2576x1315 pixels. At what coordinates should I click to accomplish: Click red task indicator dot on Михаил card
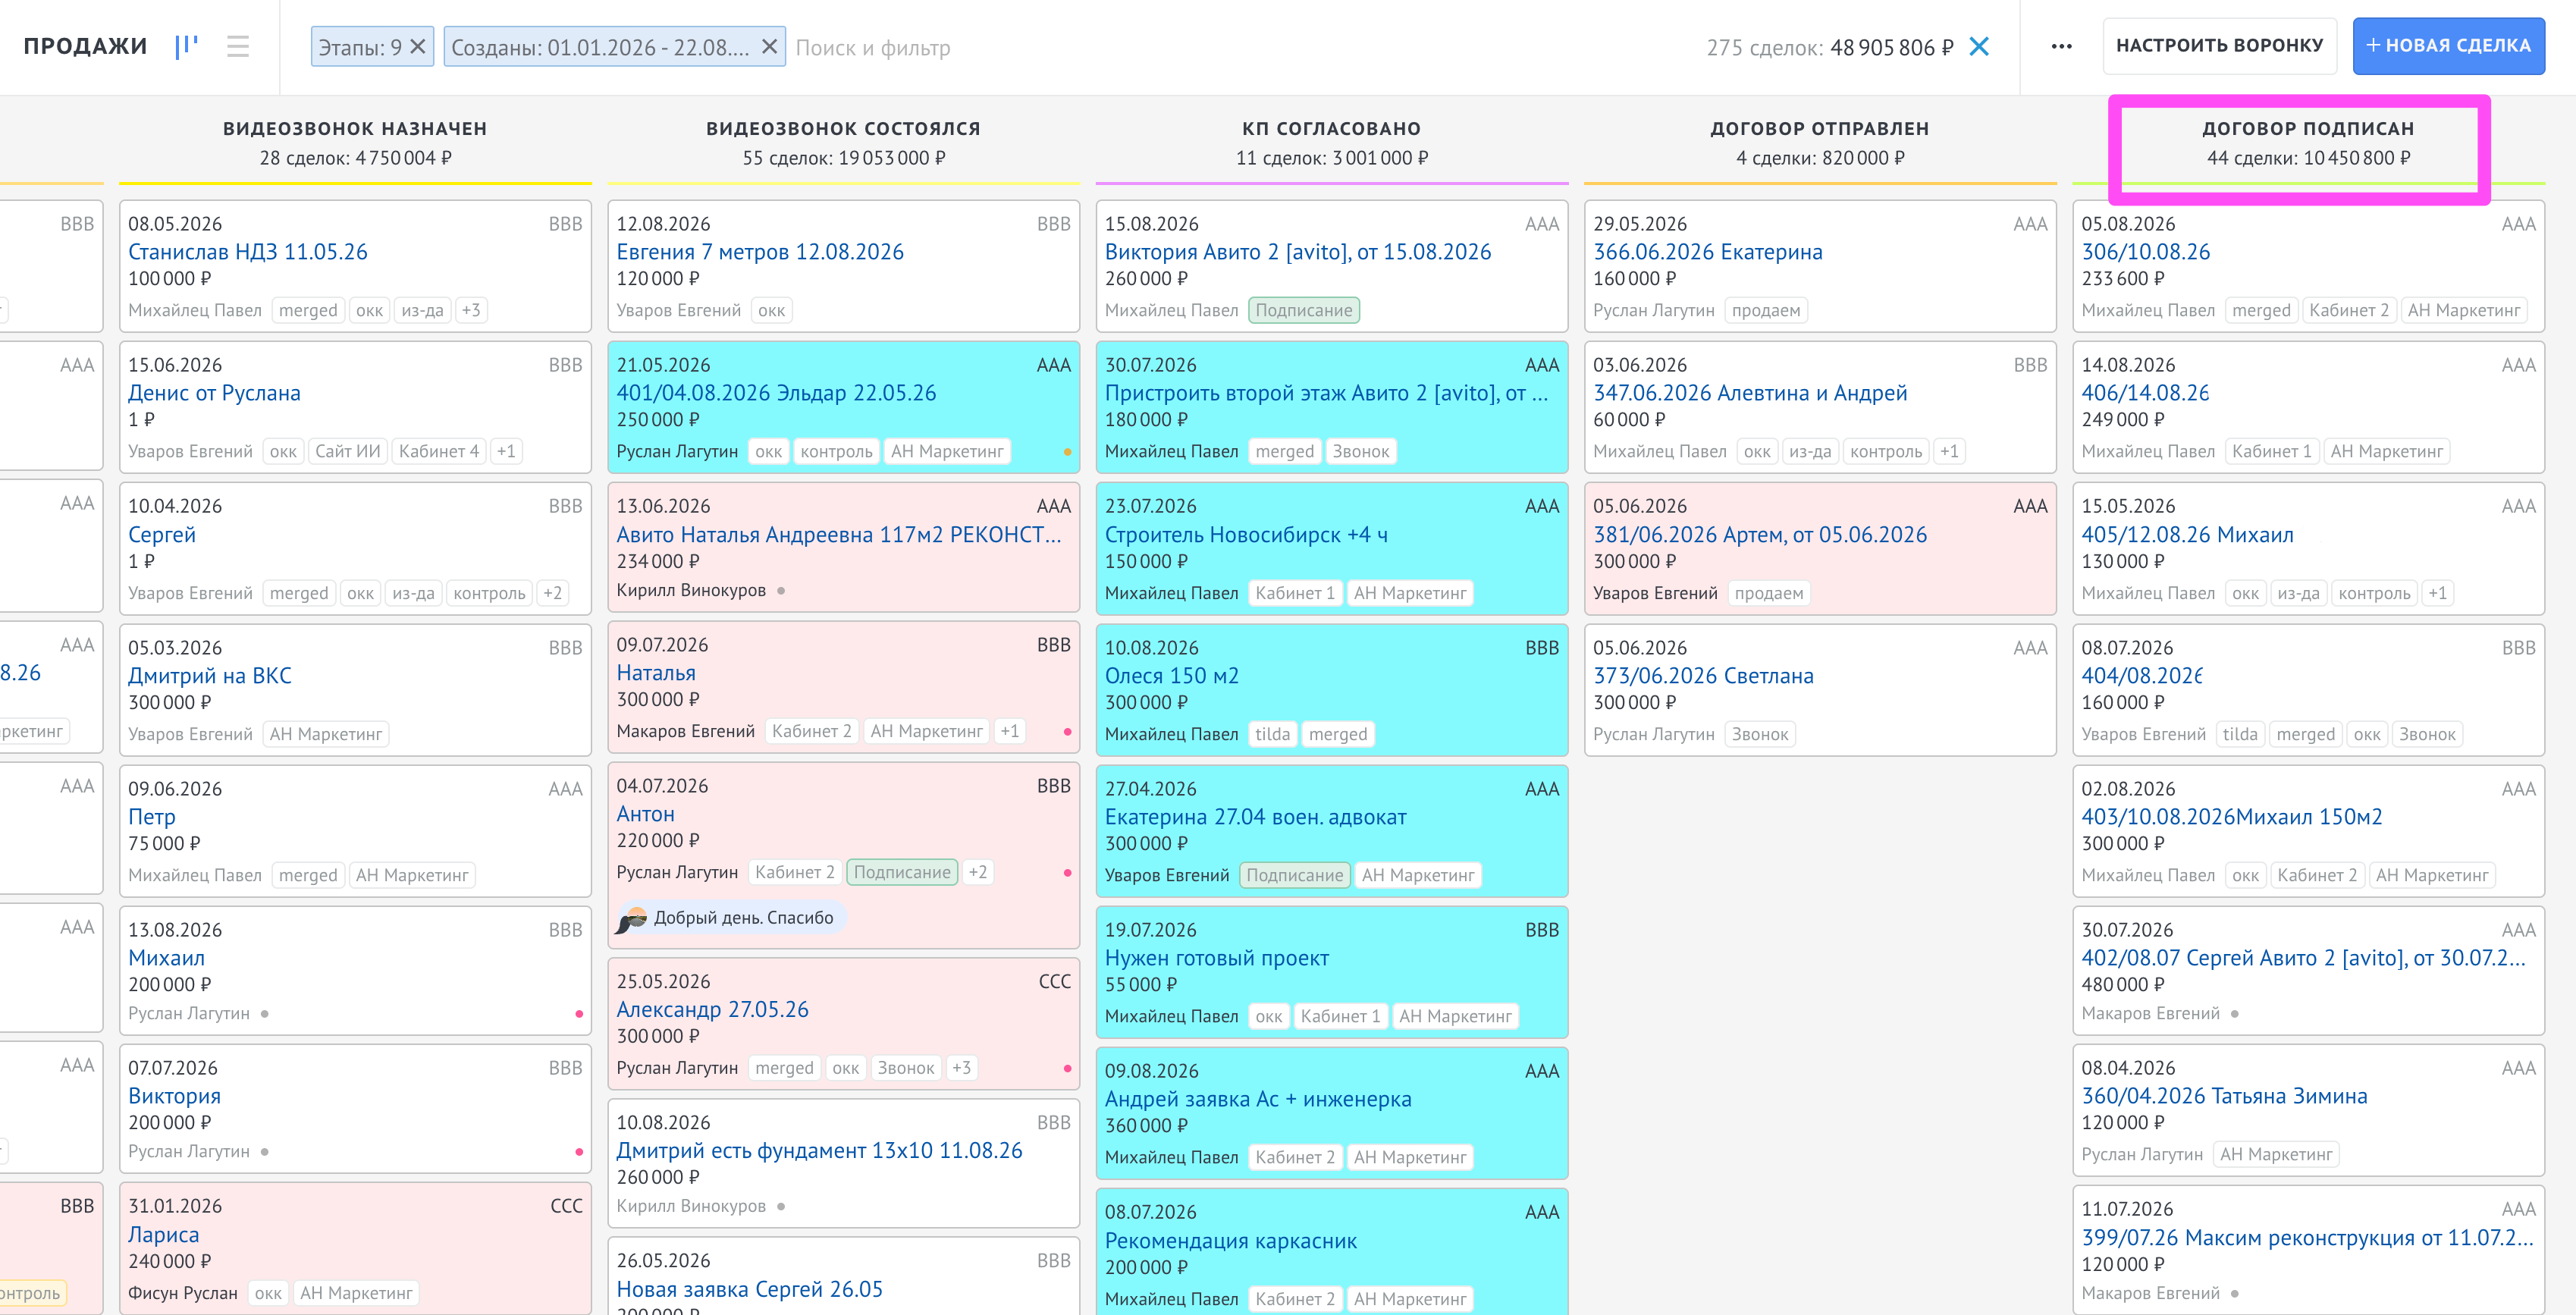579,1014
